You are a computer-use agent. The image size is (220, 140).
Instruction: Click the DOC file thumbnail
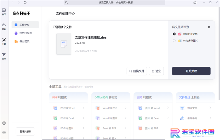pyautogui.click(x=64, y=44)
